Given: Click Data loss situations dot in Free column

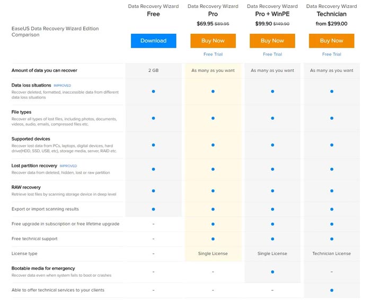Looking at the screenshot, I should tap(153, 92).
